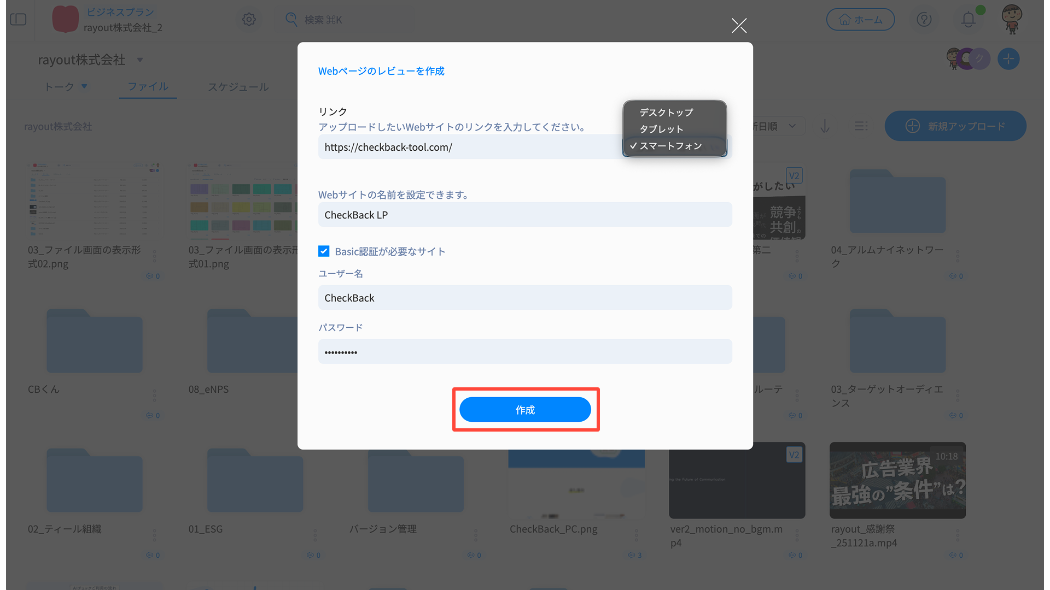
Task: Close the dialog with X icon
Action: pos(739,26)
